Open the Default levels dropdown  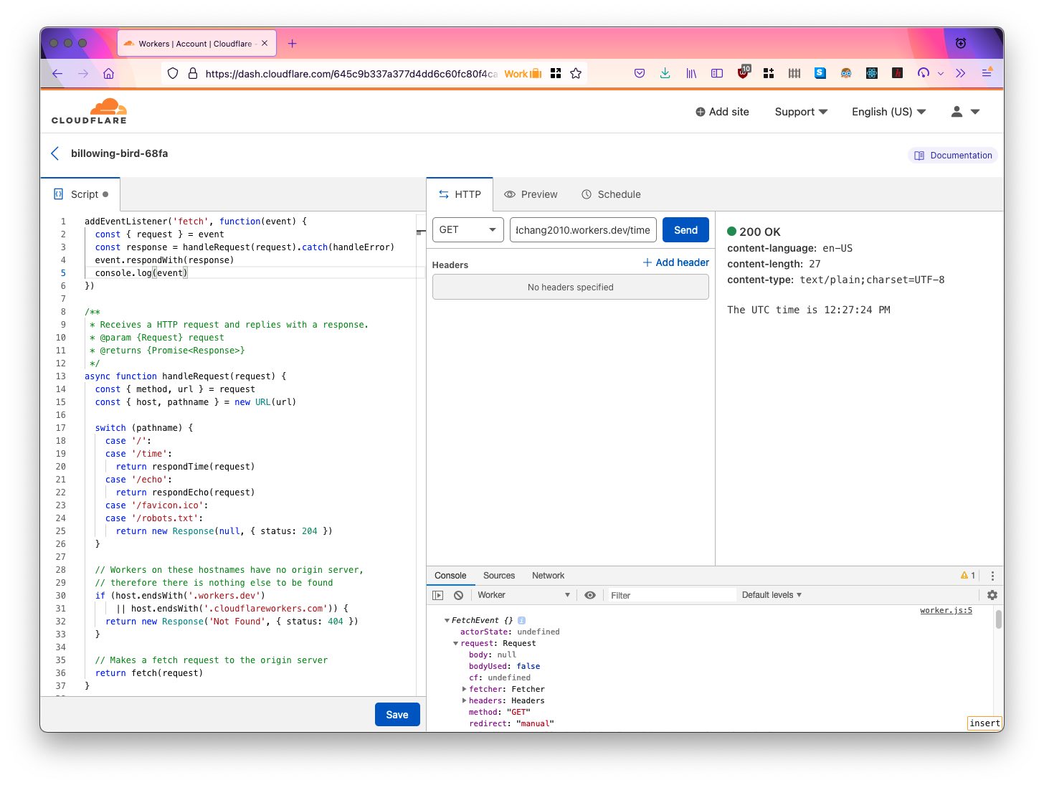(x=772, y=595)
